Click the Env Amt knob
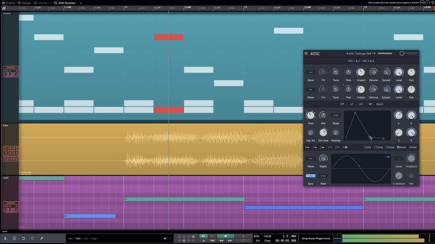This screenshot has height=244, width=435. [323, 133]
